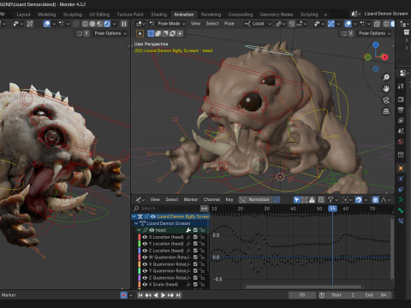Click the blue Z axis on navigation gizmo

[x=376, y=44]
